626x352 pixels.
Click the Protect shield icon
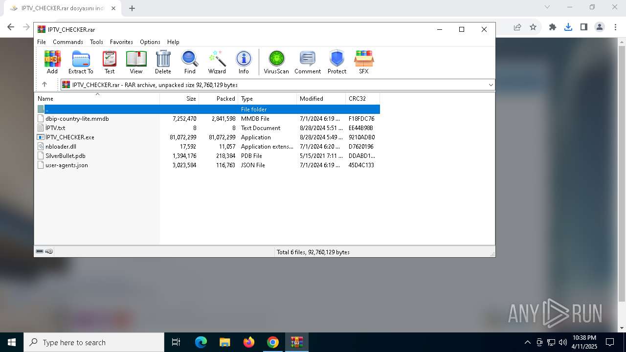[337, 62]
